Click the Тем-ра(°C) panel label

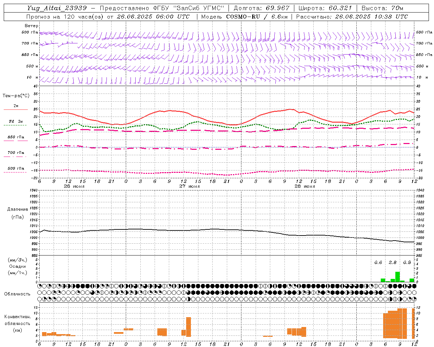16,96
